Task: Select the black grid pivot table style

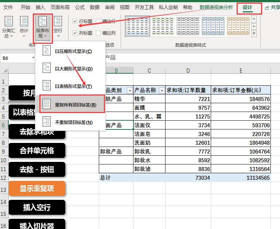Action: [188, 26]
